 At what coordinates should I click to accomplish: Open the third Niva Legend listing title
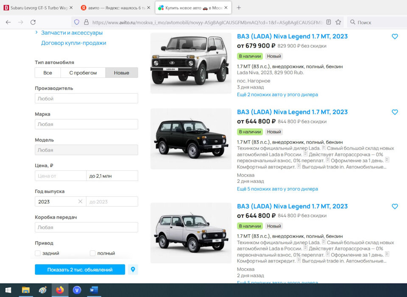[292, 206]
